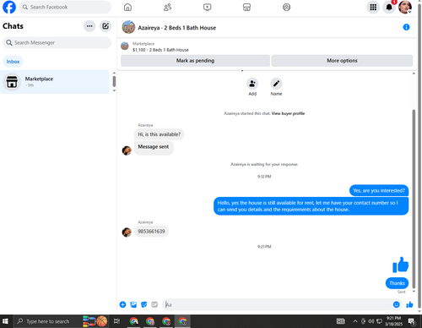Click the 'Message sent' bubble
This screenshot has height=328, width=422.
pyautogui.click(x=154, y=147)
